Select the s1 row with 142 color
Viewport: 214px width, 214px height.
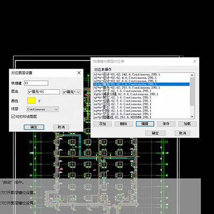[x=142, y=74]
